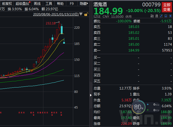Open the 帮助 help menu
Viewport: 173px width, 127px height.
click(60, 4)
